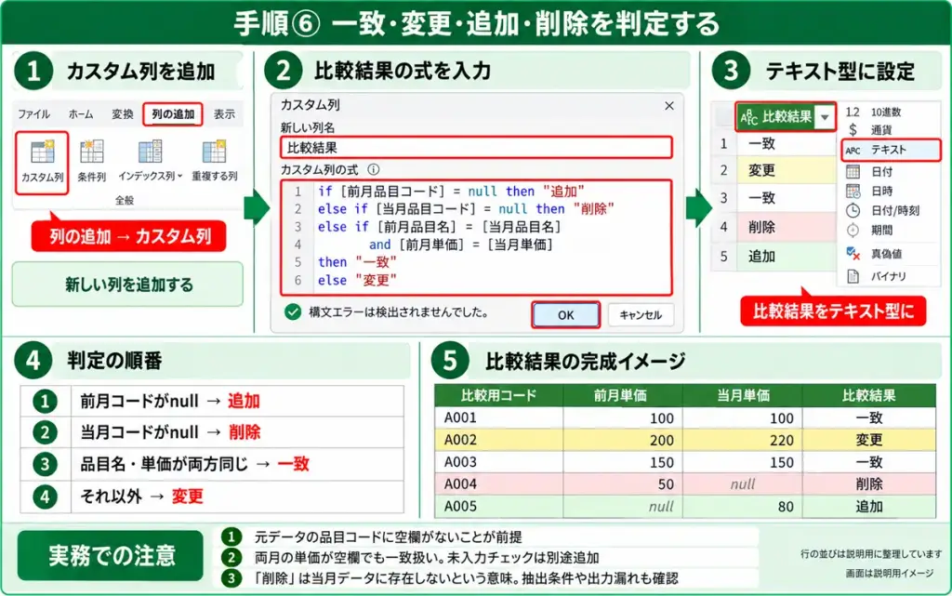Click the 1.2 decimal number icon
This screenshot has height=596, width=952.
853,113
